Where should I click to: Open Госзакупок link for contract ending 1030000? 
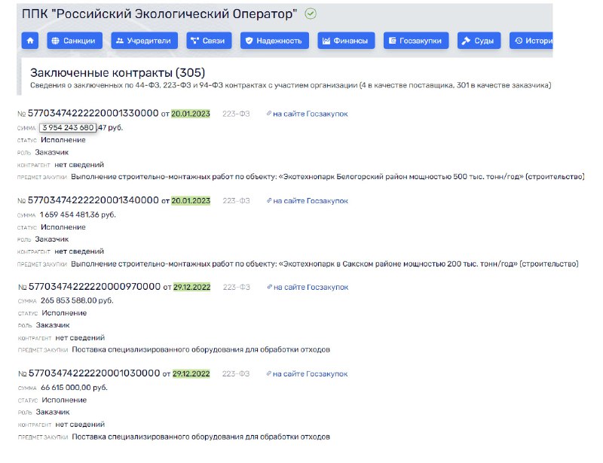(x=307, y=374)
